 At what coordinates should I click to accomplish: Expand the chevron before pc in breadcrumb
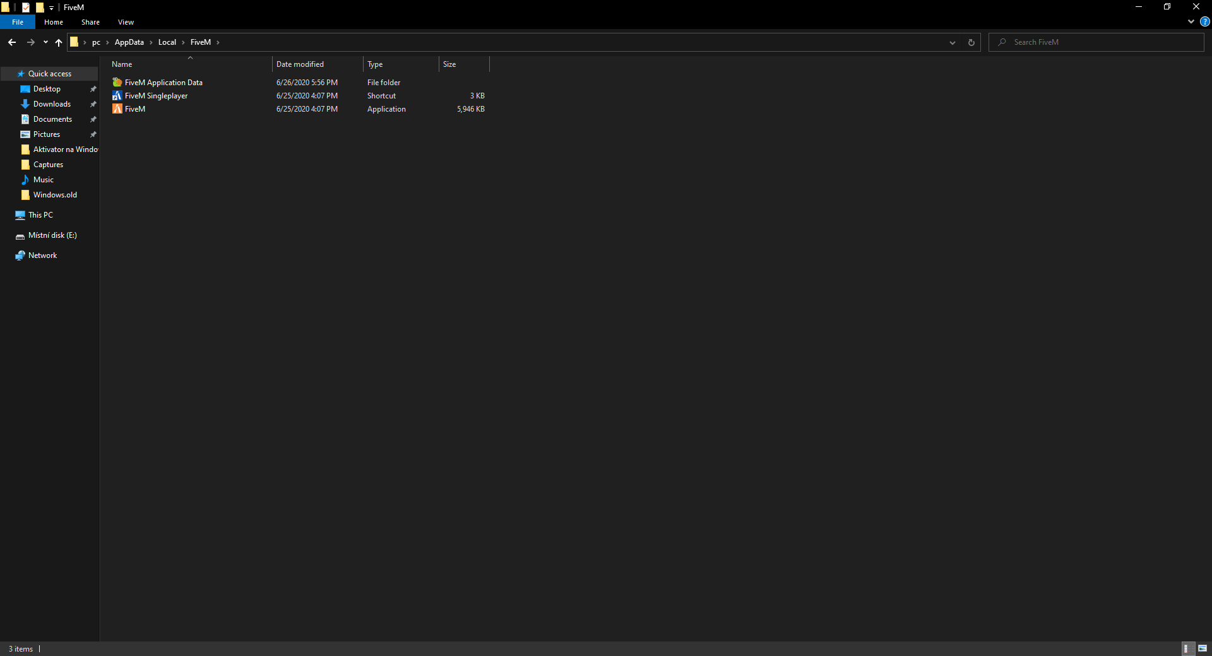coord(85,42)
